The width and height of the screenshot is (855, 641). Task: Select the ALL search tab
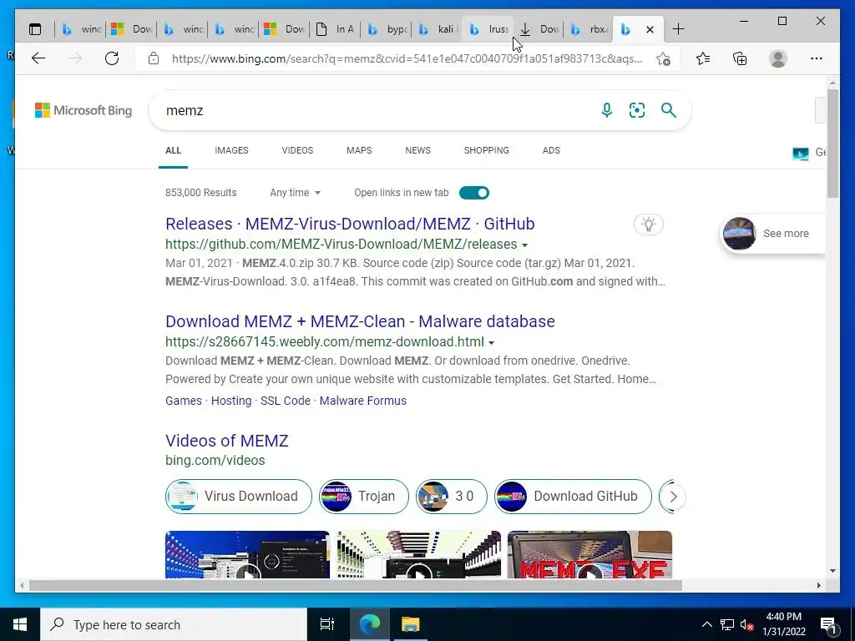(173, 150)
